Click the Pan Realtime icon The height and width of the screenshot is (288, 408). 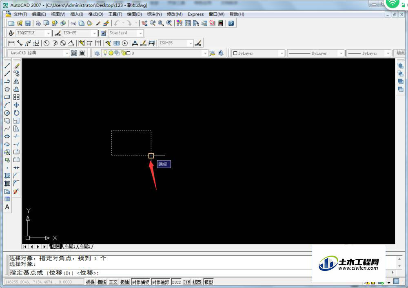click(144, 23)
